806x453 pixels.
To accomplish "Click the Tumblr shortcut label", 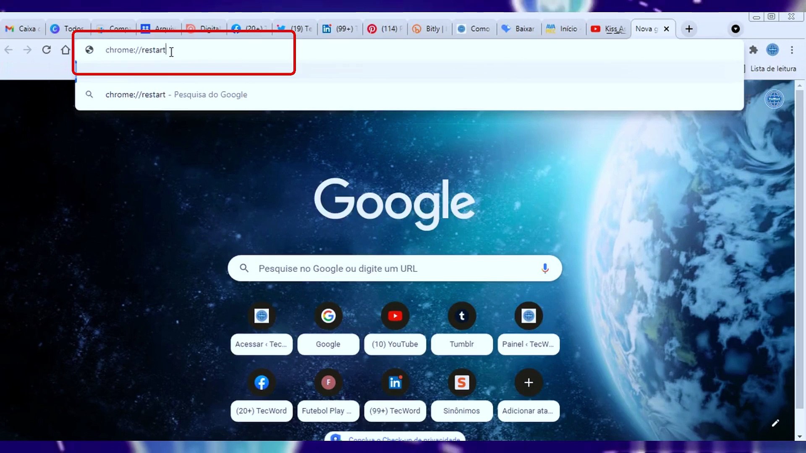I will [462, 344].
